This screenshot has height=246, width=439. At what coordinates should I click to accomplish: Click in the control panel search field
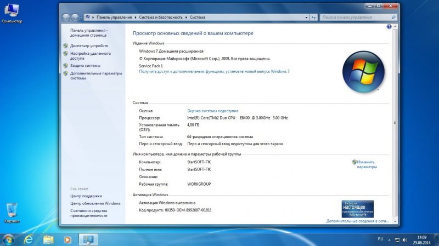(x=356, y=18)
